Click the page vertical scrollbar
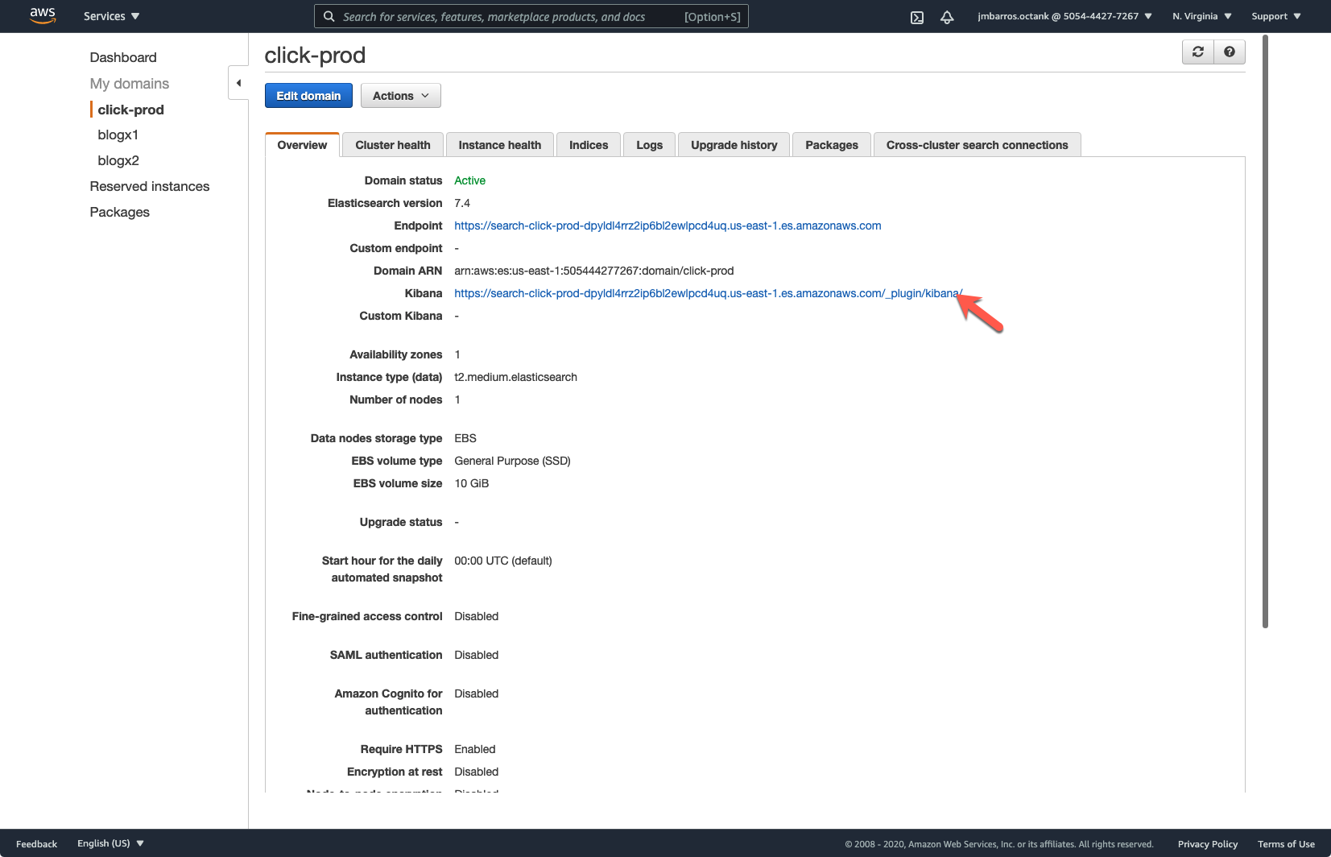This screenshot has height=857, width=1331. point(1265,332)
